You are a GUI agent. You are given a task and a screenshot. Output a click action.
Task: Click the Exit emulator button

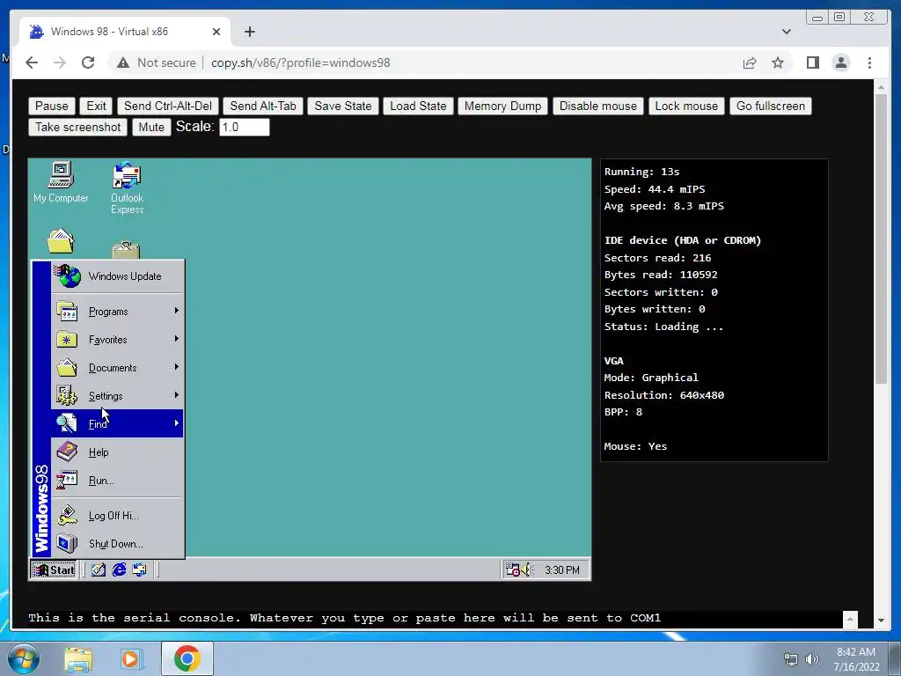tap(96, 106)
